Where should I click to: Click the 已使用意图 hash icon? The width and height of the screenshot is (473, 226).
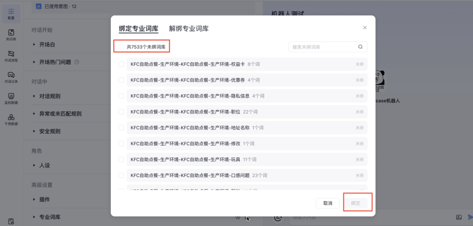point(38,6)
